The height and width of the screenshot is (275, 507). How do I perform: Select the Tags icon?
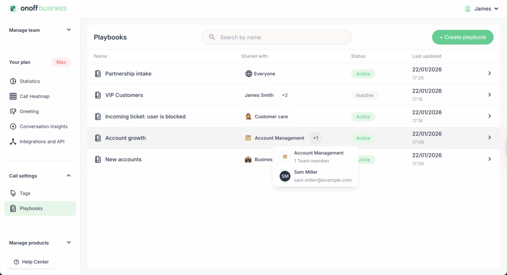tap(13, 193)
